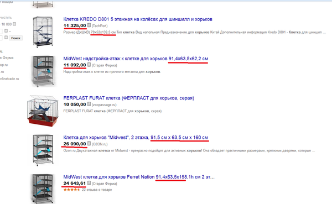Screen dimensions: 332x204
Task: Click the description Надстройка-этаж к клетке из прочного металла
Action: (112, 72)
